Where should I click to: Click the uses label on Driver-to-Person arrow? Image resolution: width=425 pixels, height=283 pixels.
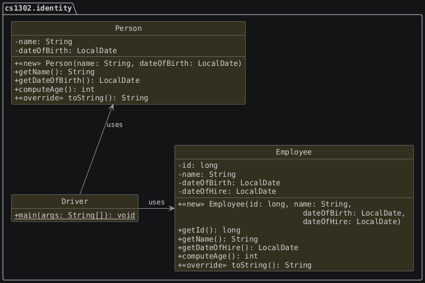click(x=115, y=125)
